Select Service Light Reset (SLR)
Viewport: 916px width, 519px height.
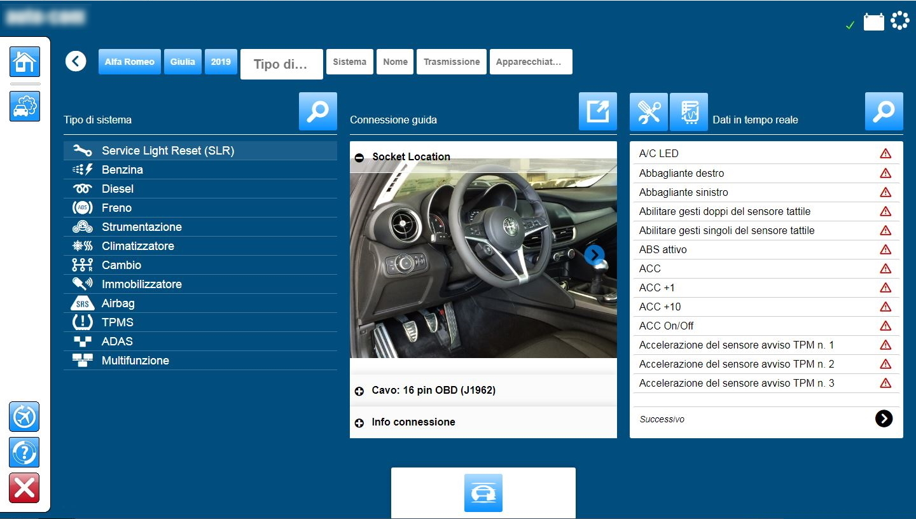coord(200,151)
